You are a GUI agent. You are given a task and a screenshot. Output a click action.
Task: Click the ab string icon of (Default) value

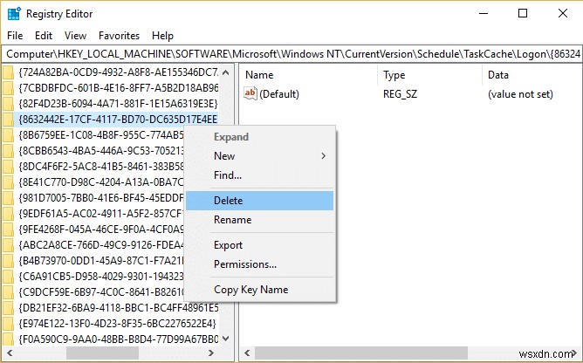pyautogui.click(x=250, y=93)
